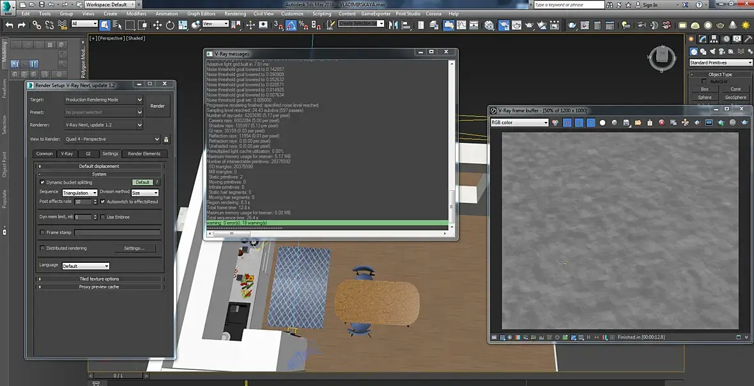Activate the Select and Rotate tool

point(170,25)
